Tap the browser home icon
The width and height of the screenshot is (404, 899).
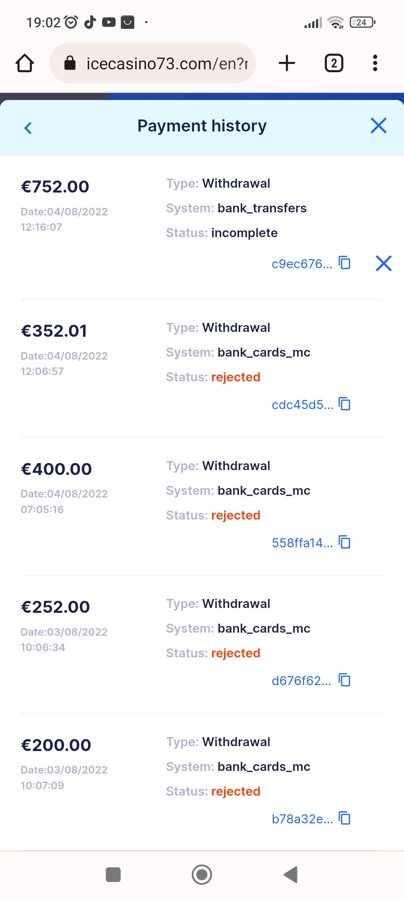click(25, 63)
